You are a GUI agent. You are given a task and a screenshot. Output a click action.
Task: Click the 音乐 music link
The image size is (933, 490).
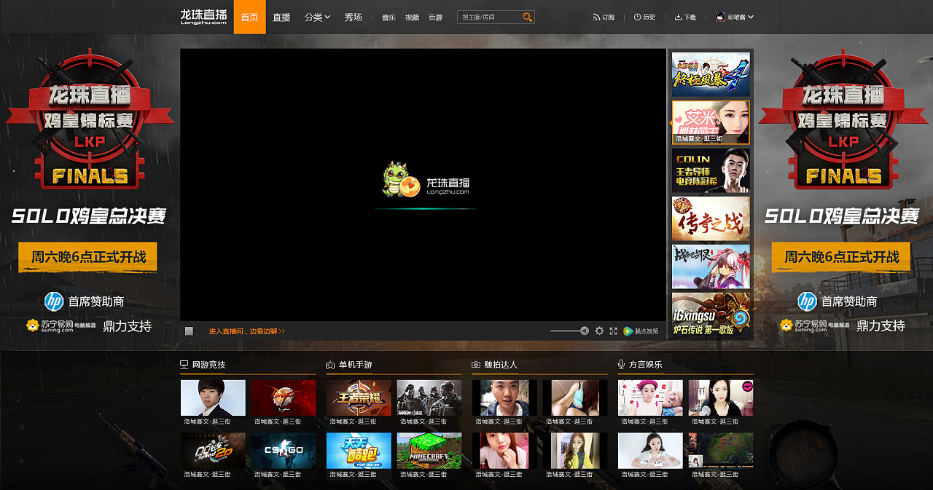389,17
